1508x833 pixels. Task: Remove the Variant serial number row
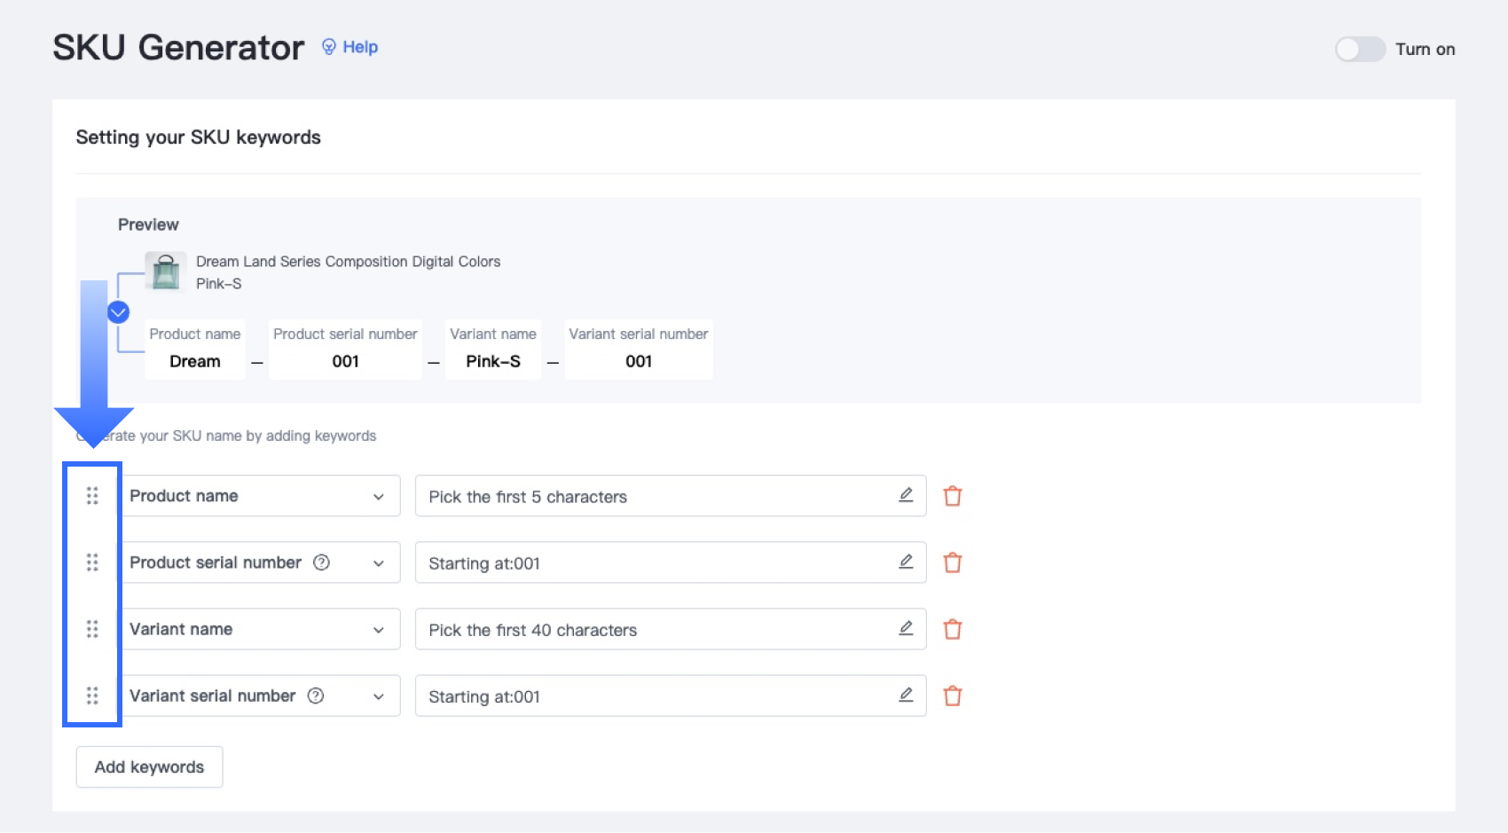point(953,695)
